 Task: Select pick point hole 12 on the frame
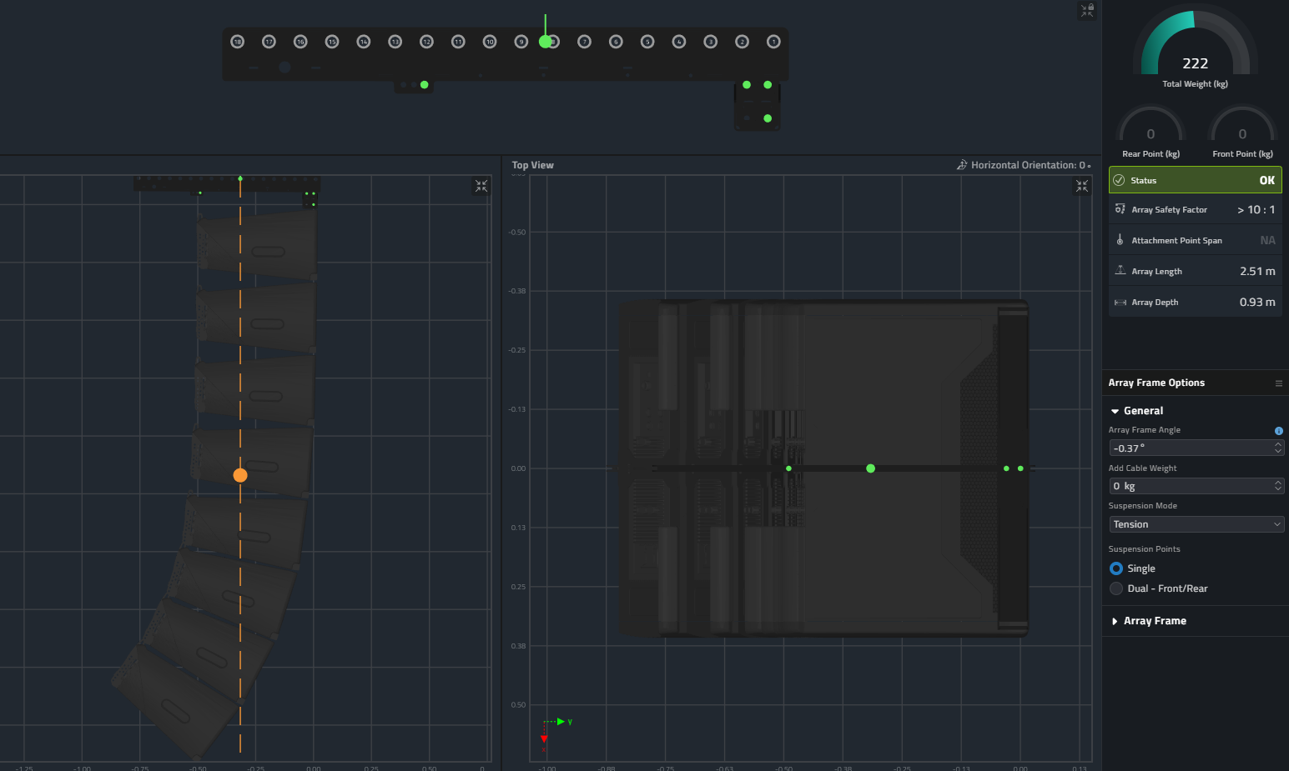[426, 42]
